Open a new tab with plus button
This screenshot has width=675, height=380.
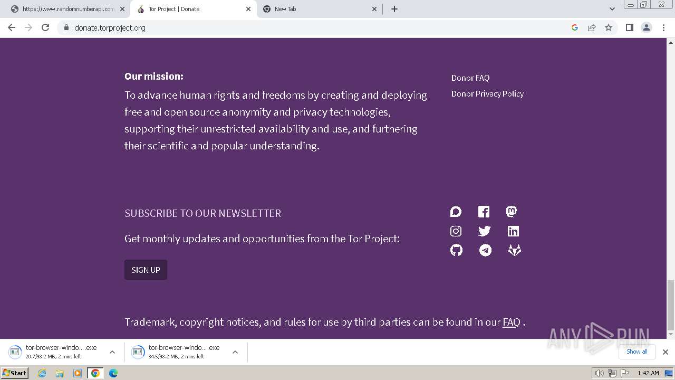(394, 9)
